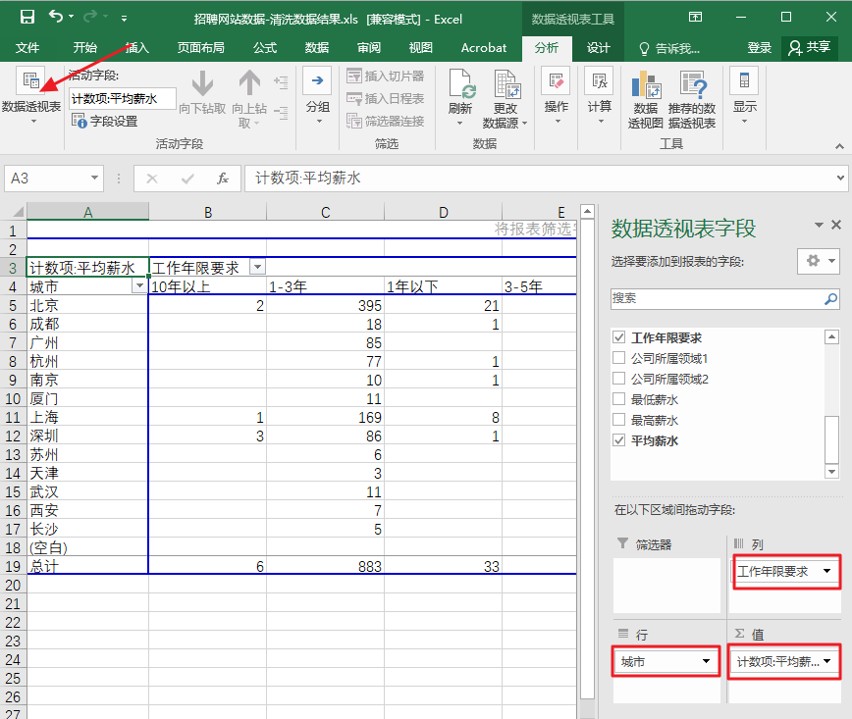Click the 数据透视表 ribbon icon

(x=31, y=80)
